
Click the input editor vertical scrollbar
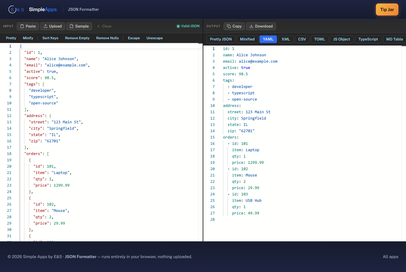coord(200,142)
